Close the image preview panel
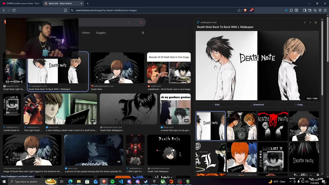The height and width of the screenshot is (185, 329). (316, 22)
